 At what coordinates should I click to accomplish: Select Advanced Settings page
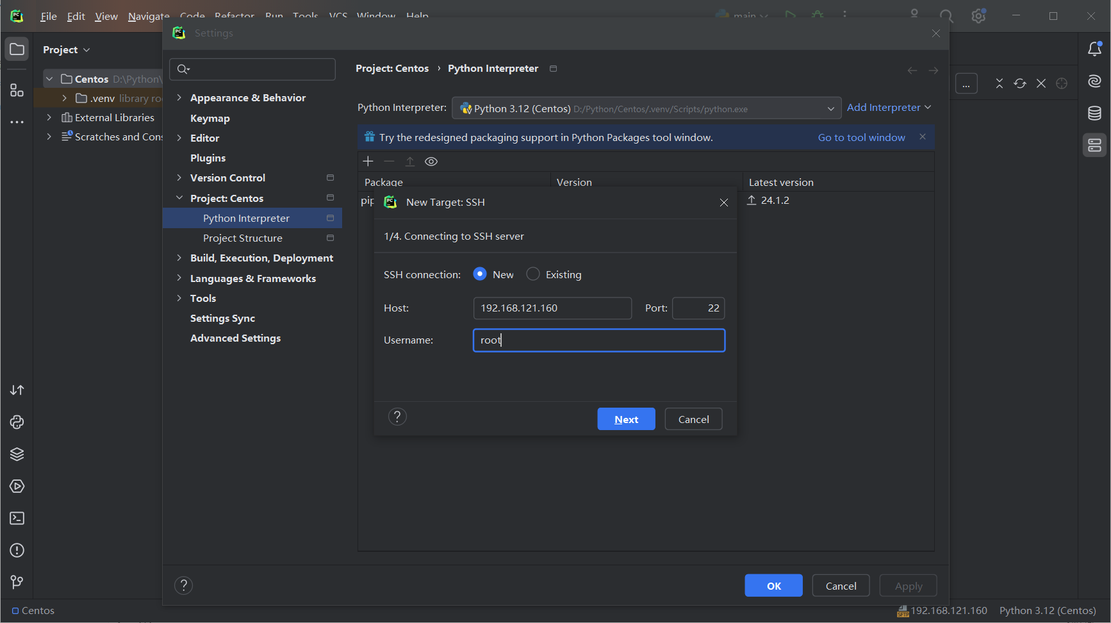tap(235, 338)
